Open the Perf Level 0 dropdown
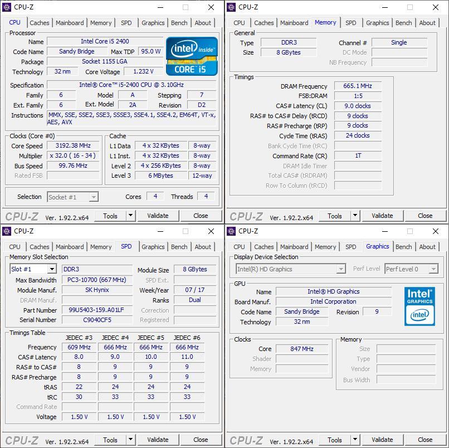 pos(433,269)
